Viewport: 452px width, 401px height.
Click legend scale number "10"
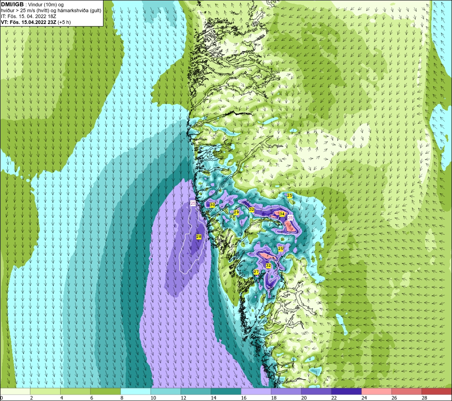coord(153,398)
